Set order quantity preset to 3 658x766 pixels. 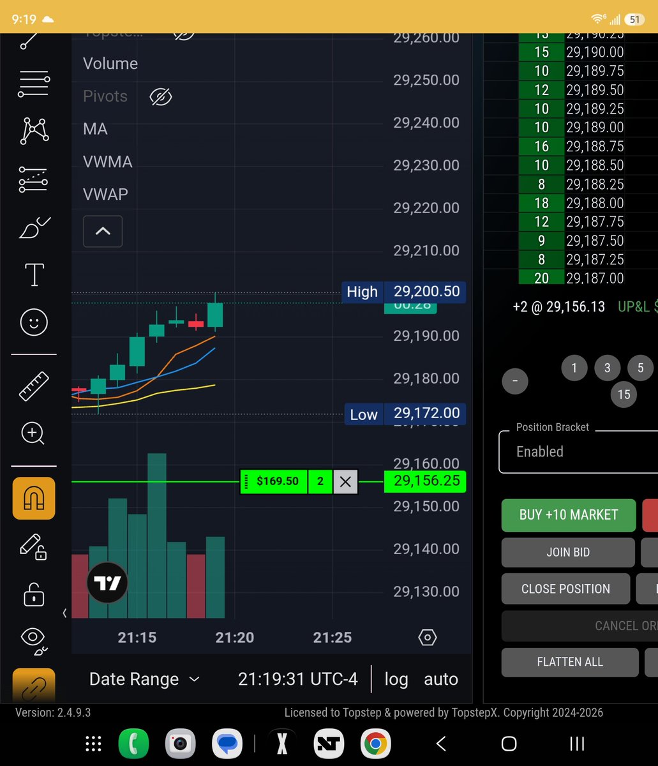(x=608, y=368)
